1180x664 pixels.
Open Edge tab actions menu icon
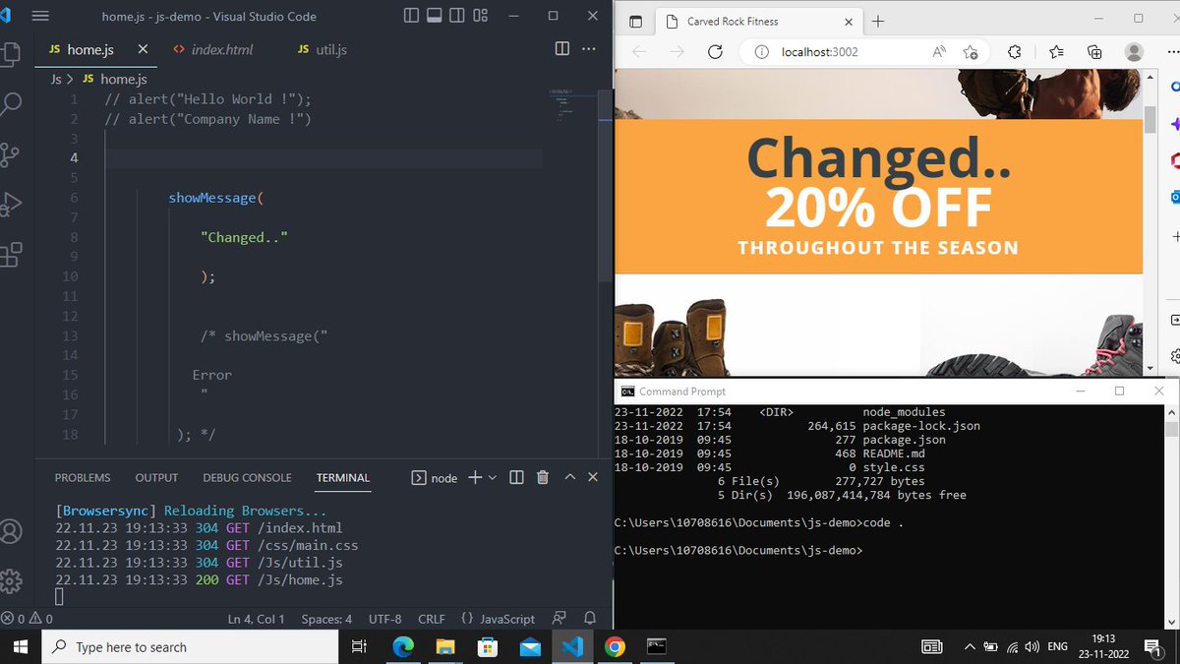(x=635, y=21)
